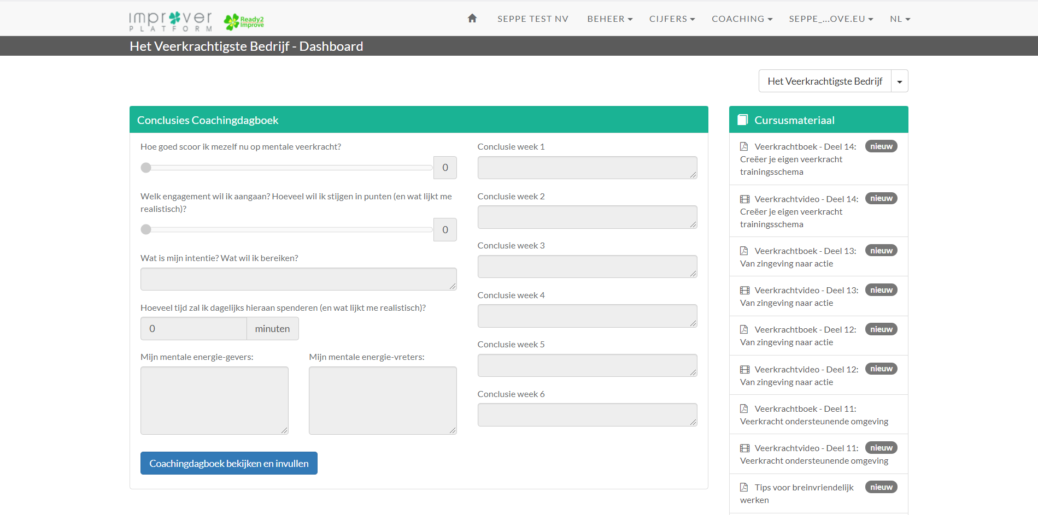This screenshot has width=1038, height=515.
Task: Click the engagement stijgen in punten slider handle
Action: click(x=146, y=229)
